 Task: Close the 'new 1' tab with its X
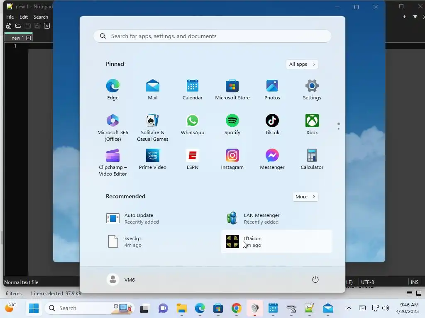coord(29,38)
